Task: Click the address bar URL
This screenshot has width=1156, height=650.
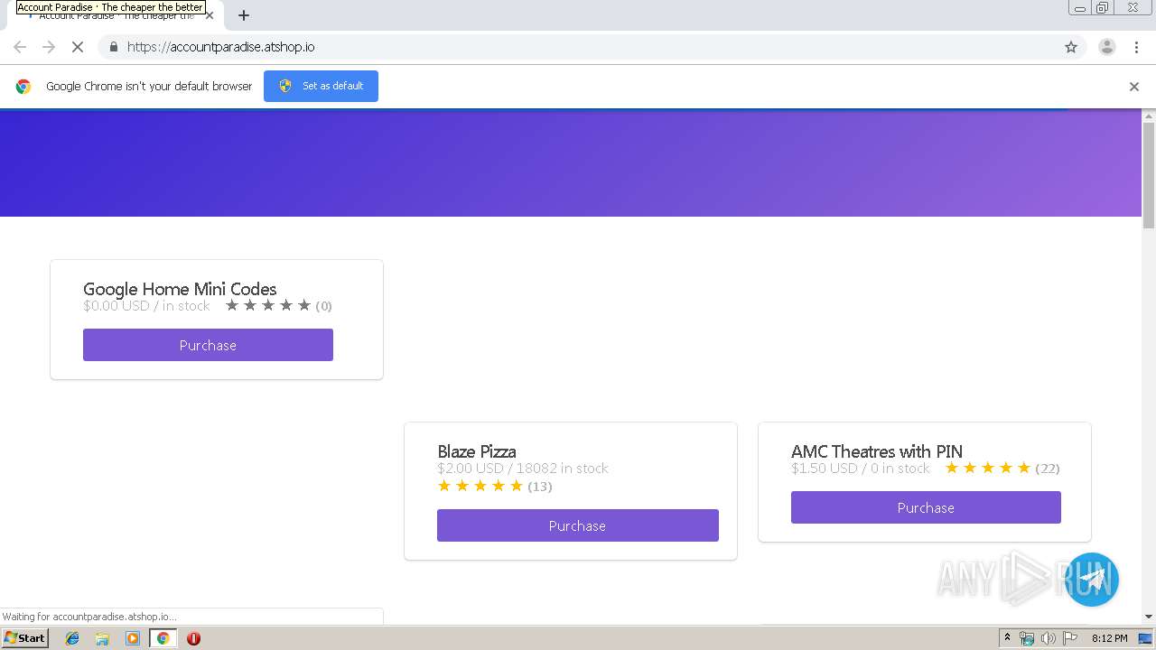Action: (x=220, y=47)
